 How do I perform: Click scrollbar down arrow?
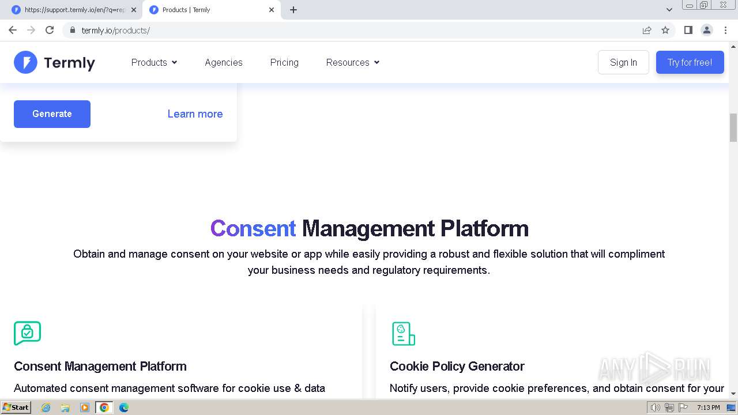click(733, 394)
